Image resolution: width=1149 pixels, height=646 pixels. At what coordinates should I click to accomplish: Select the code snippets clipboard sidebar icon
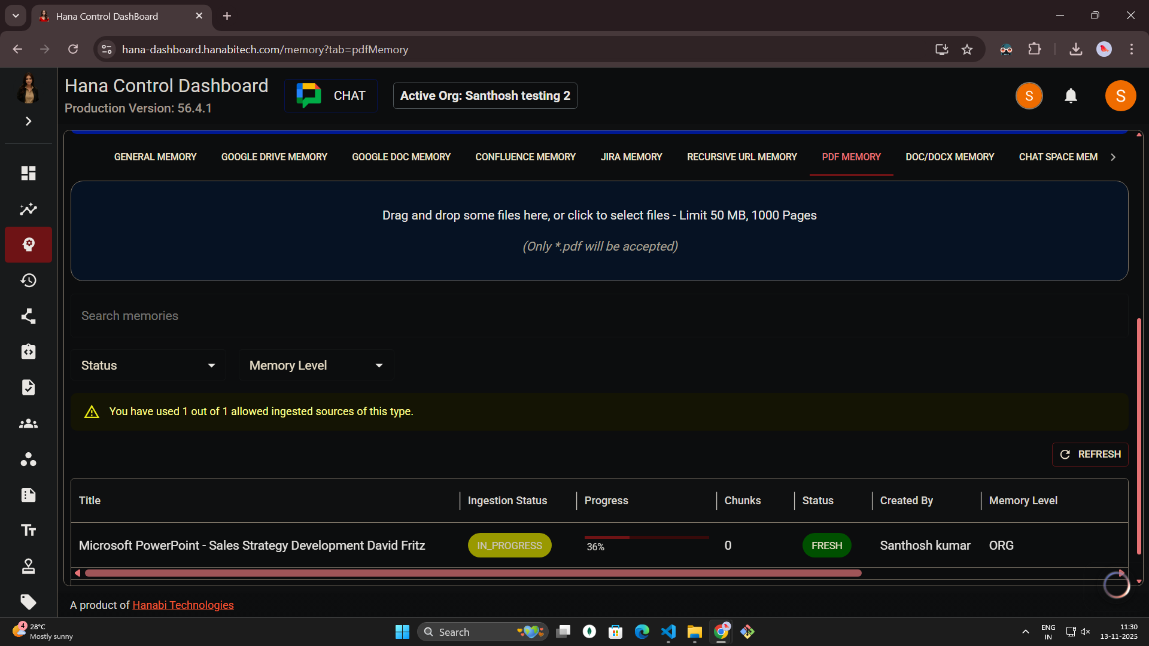point(28,352)
